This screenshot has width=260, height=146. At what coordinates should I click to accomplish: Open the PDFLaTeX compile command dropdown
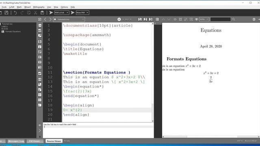tap(62, 13)
